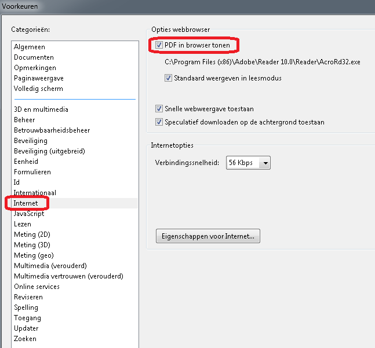Select '3D en multimedia' category
The height and width of the screenshot is (348, 375).
[x=41, y=109]
